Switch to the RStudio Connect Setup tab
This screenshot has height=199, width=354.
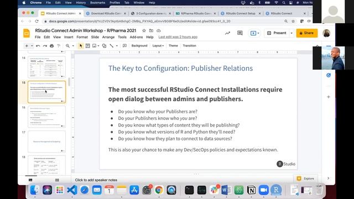pyautogui.click(x=241, y=13)
